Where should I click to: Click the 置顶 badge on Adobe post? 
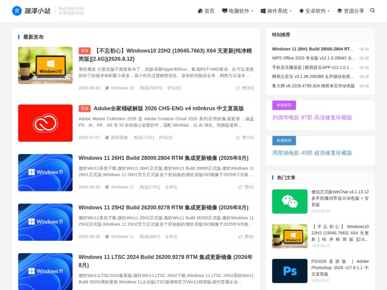coord(85,108)
